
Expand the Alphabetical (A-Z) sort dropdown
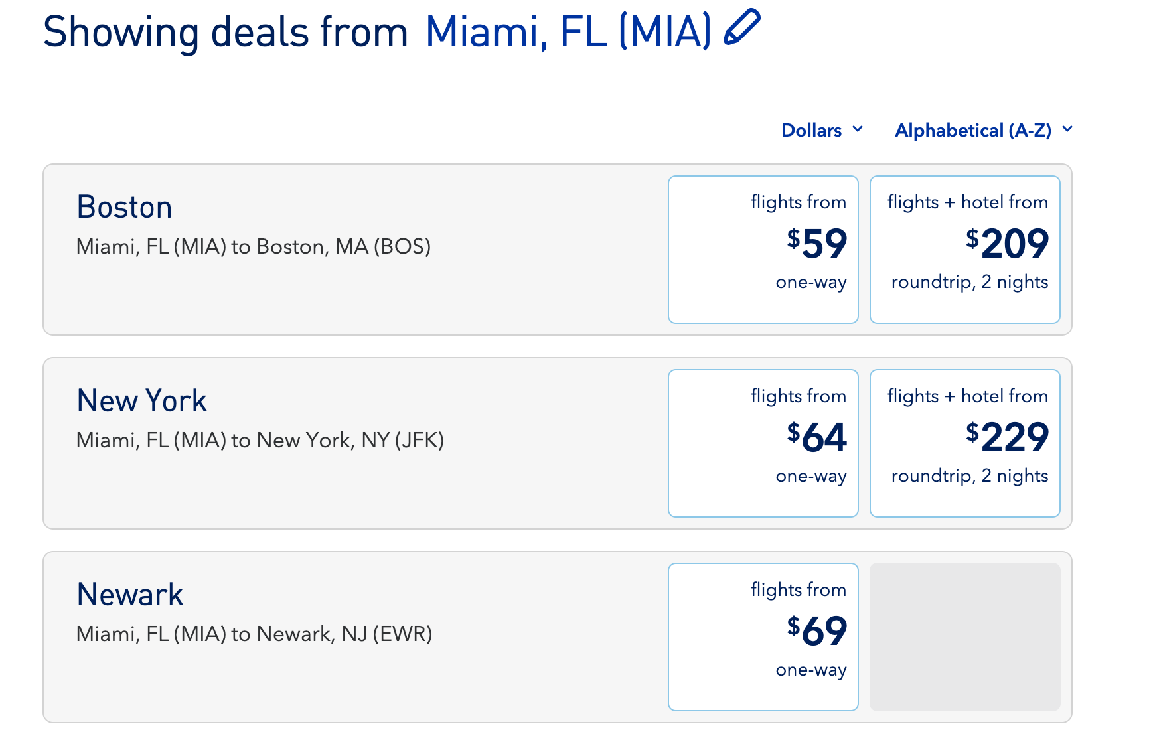pyautogui.click(x=984, y=130)
